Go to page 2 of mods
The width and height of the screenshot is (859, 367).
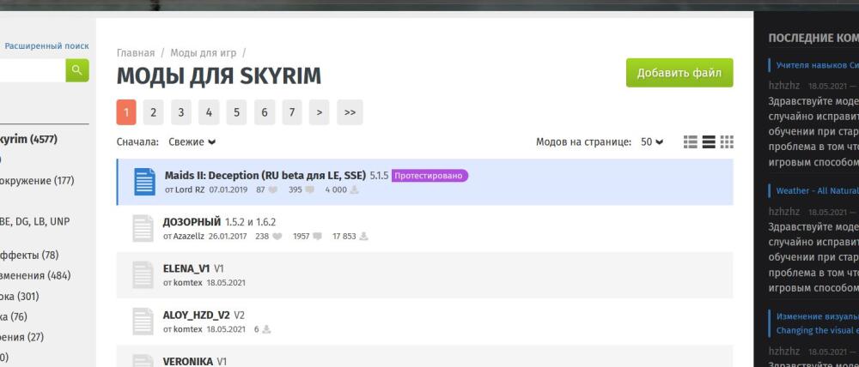[154, 112]
